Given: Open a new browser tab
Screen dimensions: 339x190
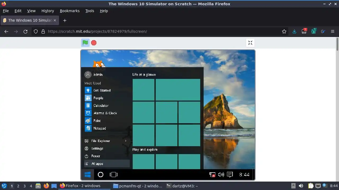Looking at the screenshot, I should coord(65,20).
